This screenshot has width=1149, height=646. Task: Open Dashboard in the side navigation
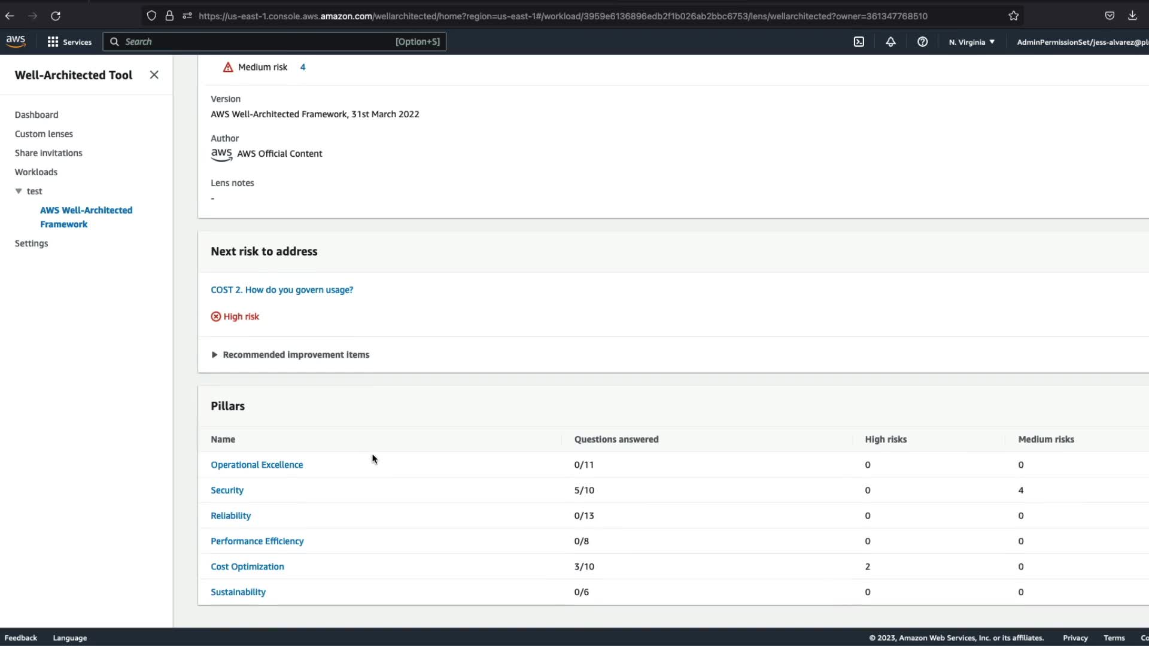pyautogui.click(x=37, y=115)
